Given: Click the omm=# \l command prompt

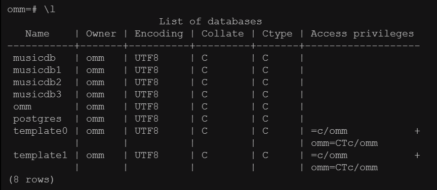Looking at the screenshot, I should pos(31,9).
